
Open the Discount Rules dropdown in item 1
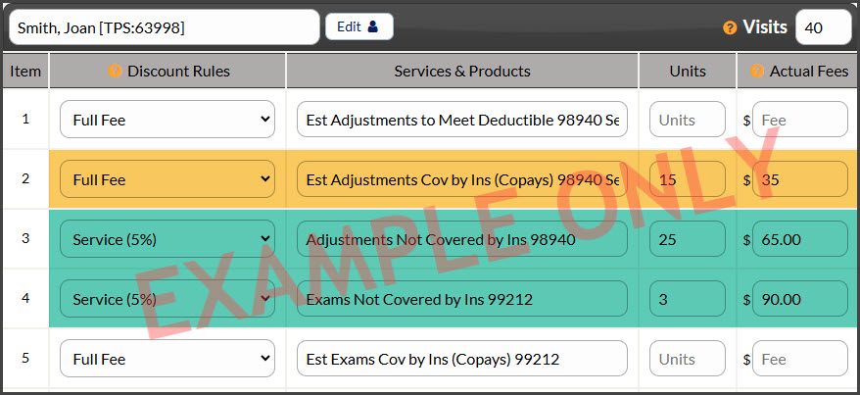click(x=167, y=119)
